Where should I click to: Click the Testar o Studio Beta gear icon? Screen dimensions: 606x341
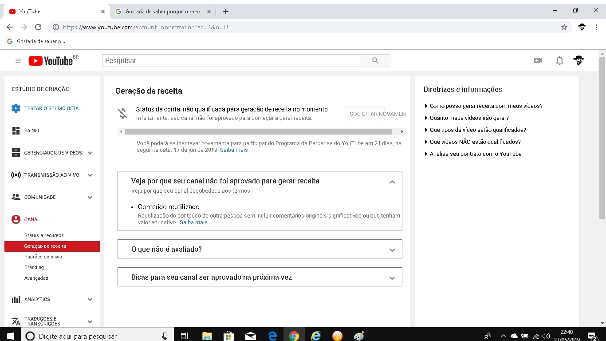[16, 108]
